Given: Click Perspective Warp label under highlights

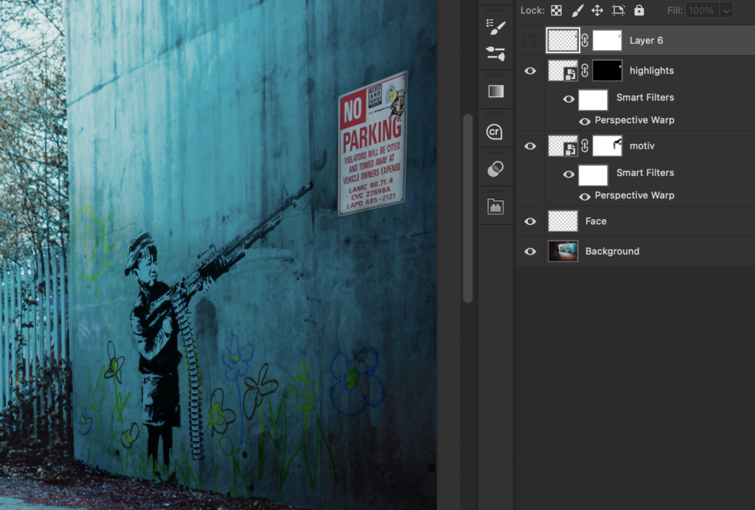Looking at the screenshot, I should pos(634,120).
